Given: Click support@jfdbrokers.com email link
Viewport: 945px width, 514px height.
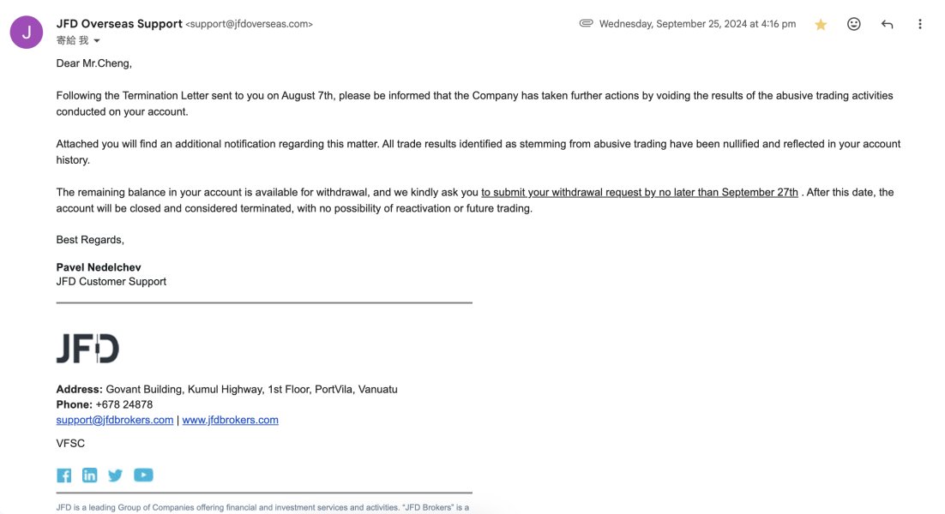Looking at the screenshot, I should point(115,420).
